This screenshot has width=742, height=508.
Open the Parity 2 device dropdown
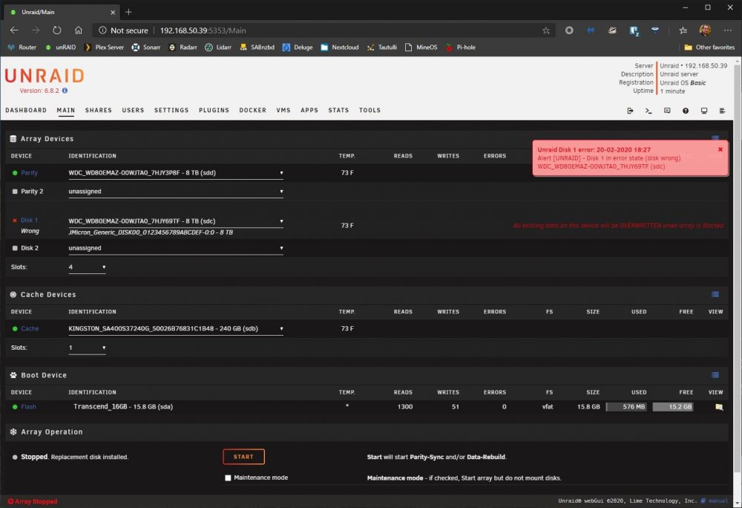click(176, 192)
